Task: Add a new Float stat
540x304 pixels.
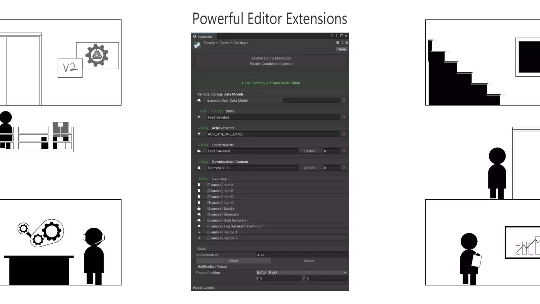Action: (x=217, y=111)
